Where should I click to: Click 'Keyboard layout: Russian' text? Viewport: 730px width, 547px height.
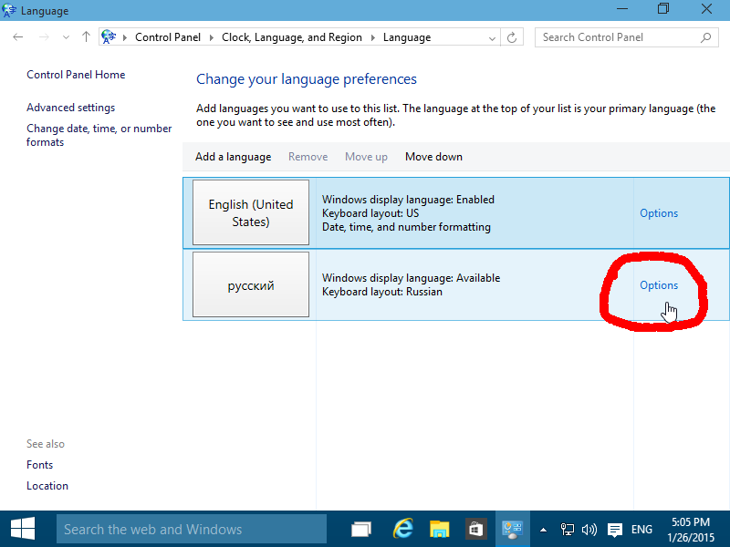point(382,292)
